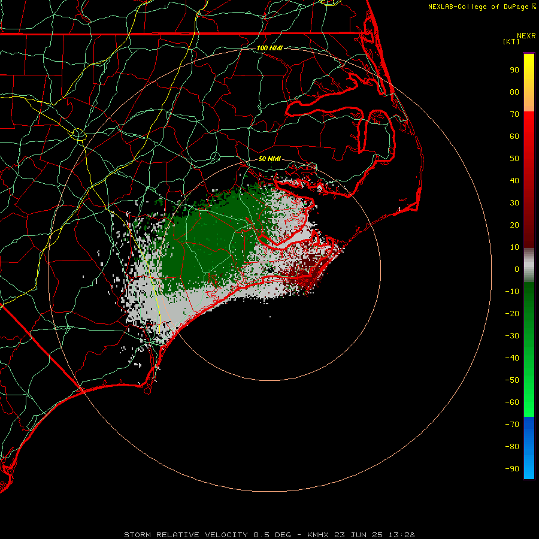Click the 100 NMI range ring label
The image size is (539, 539).
269,48
